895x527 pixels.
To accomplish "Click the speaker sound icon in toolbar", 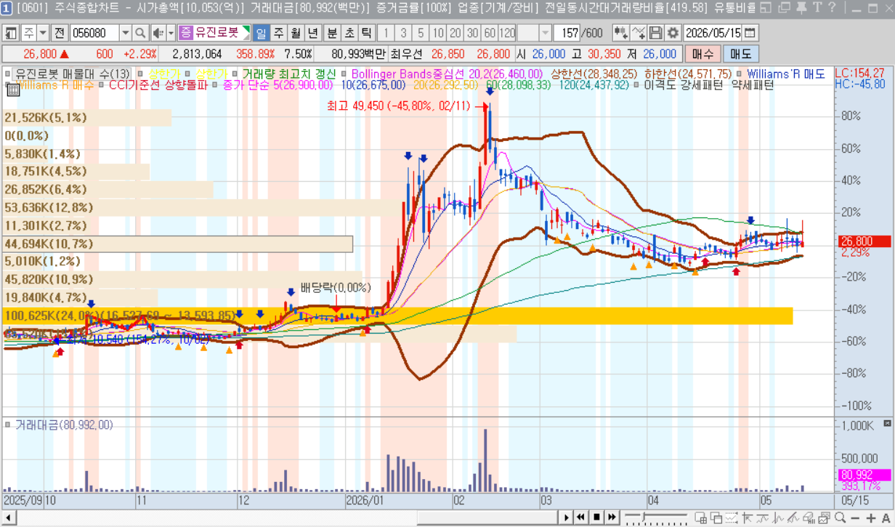I will [x=158, y=33].
